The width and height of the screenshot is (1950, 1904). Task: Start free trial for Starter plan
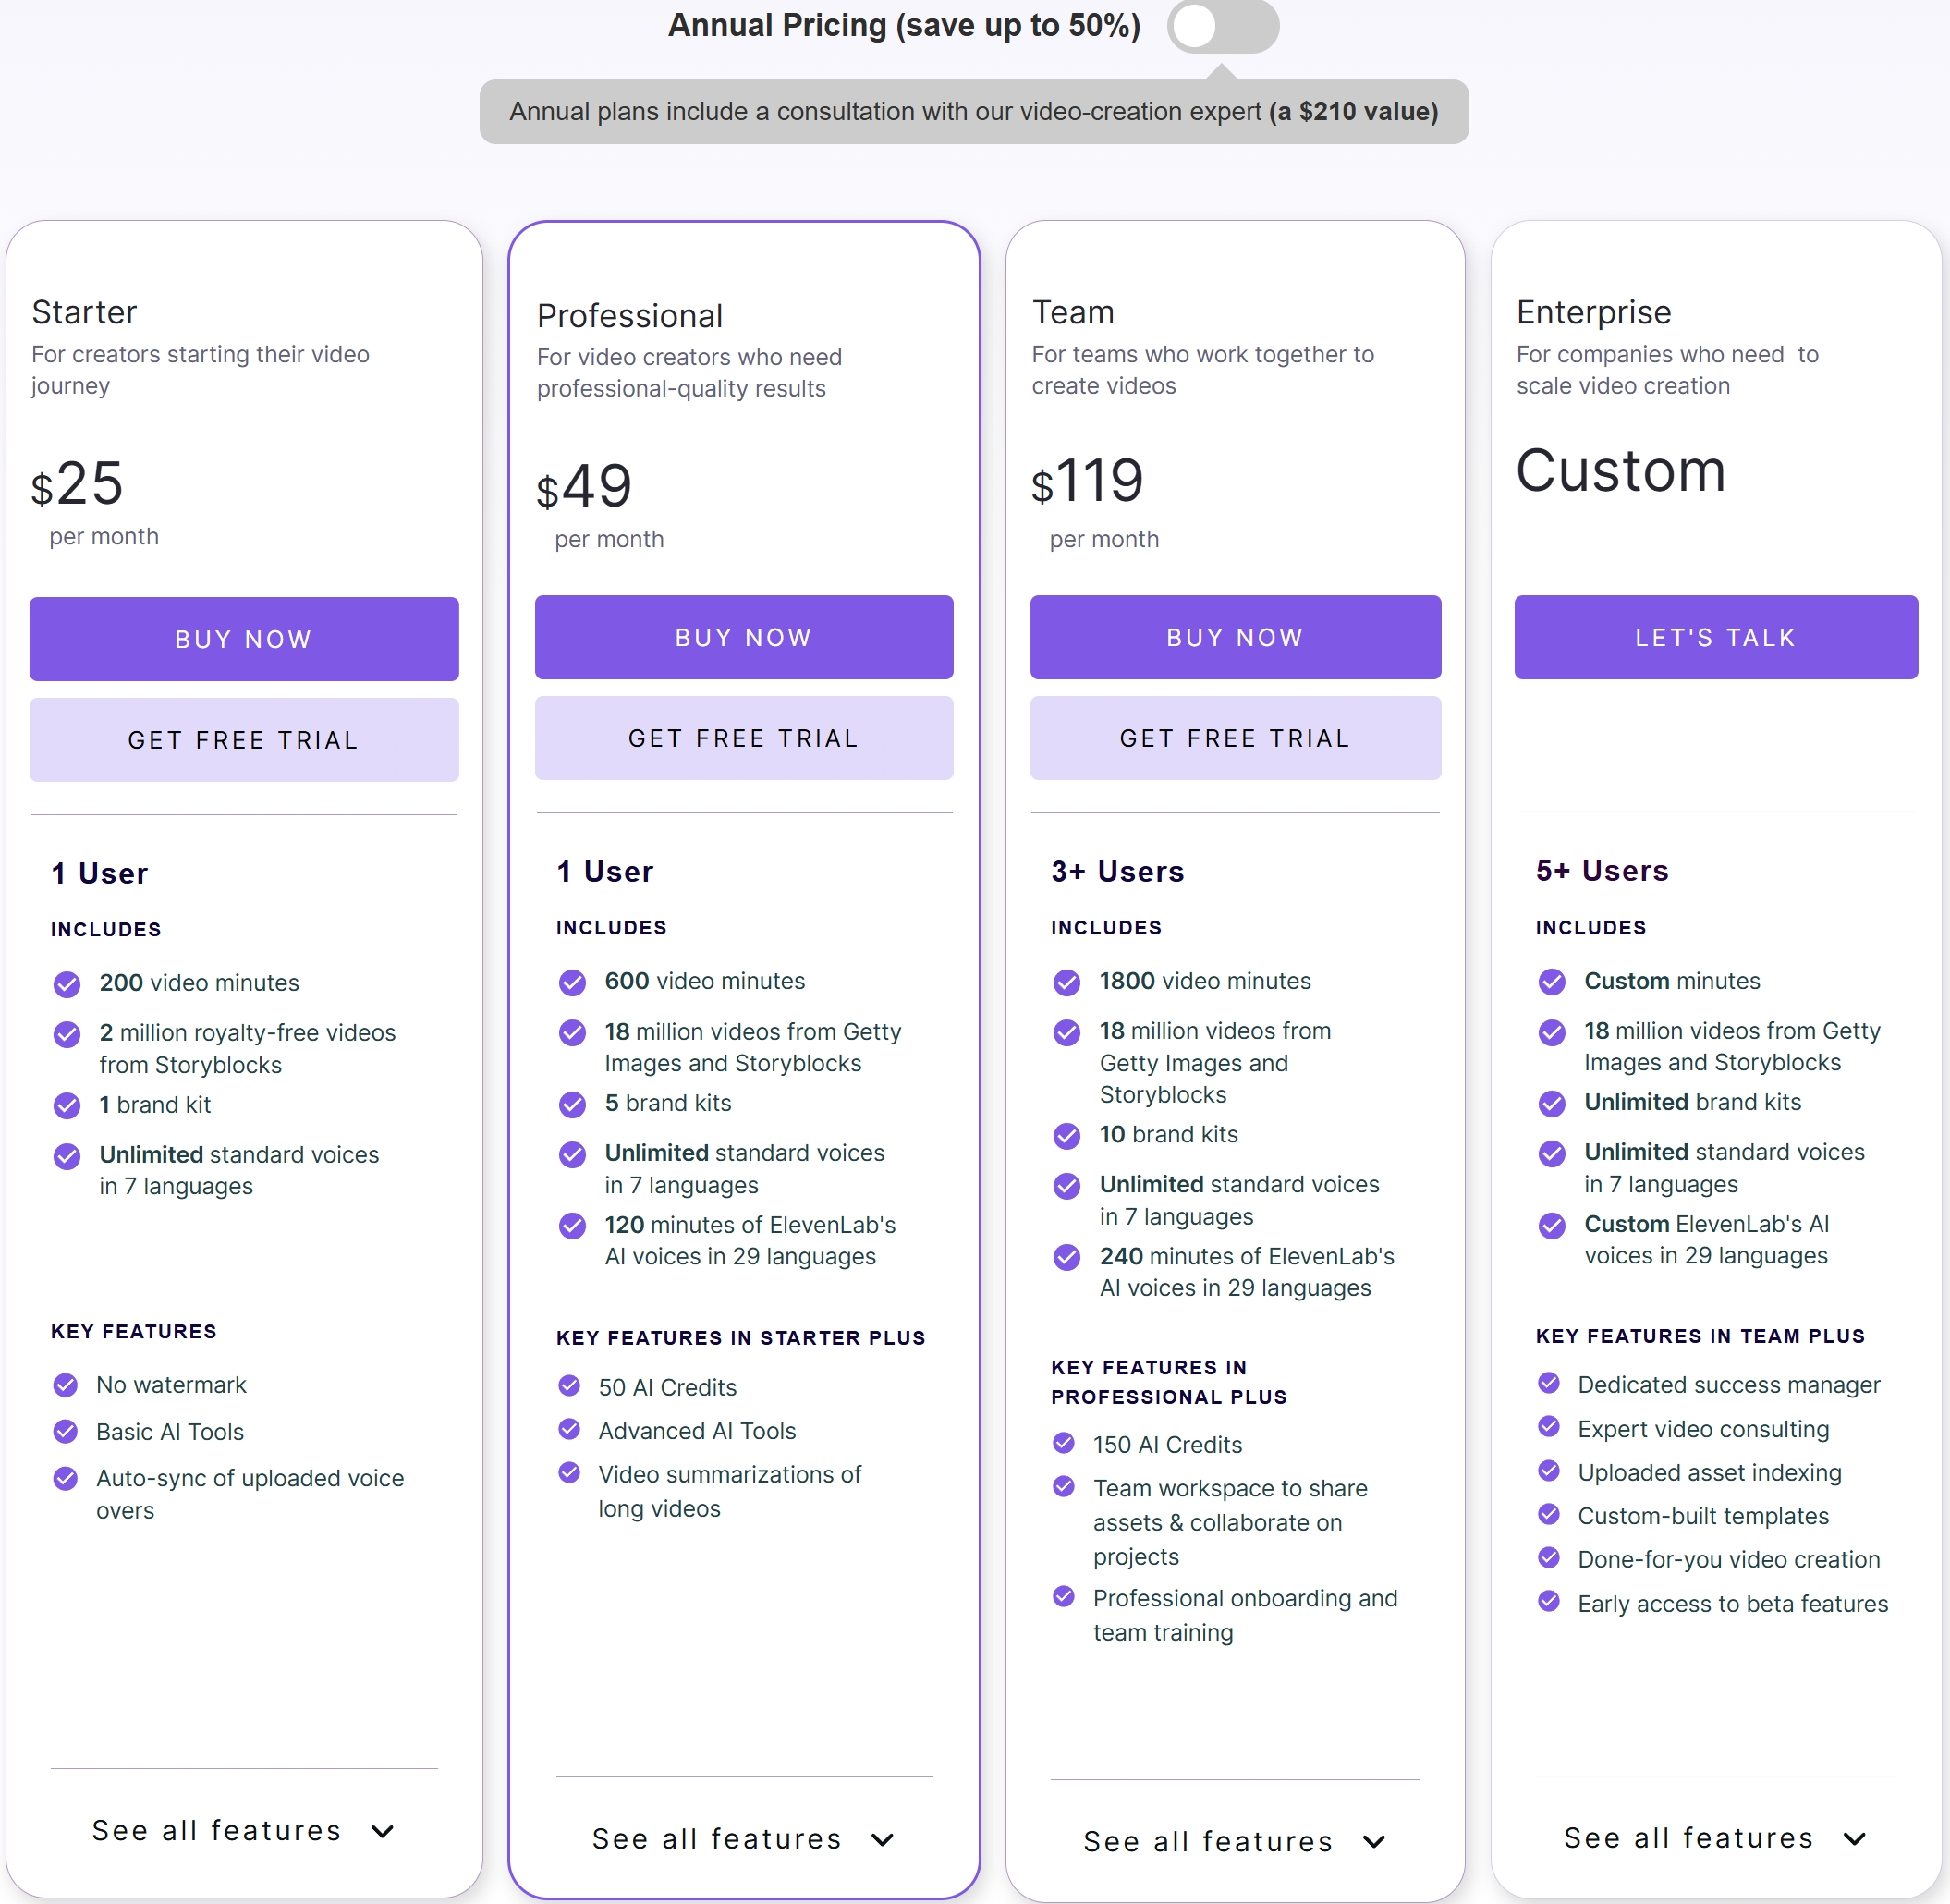244,740
